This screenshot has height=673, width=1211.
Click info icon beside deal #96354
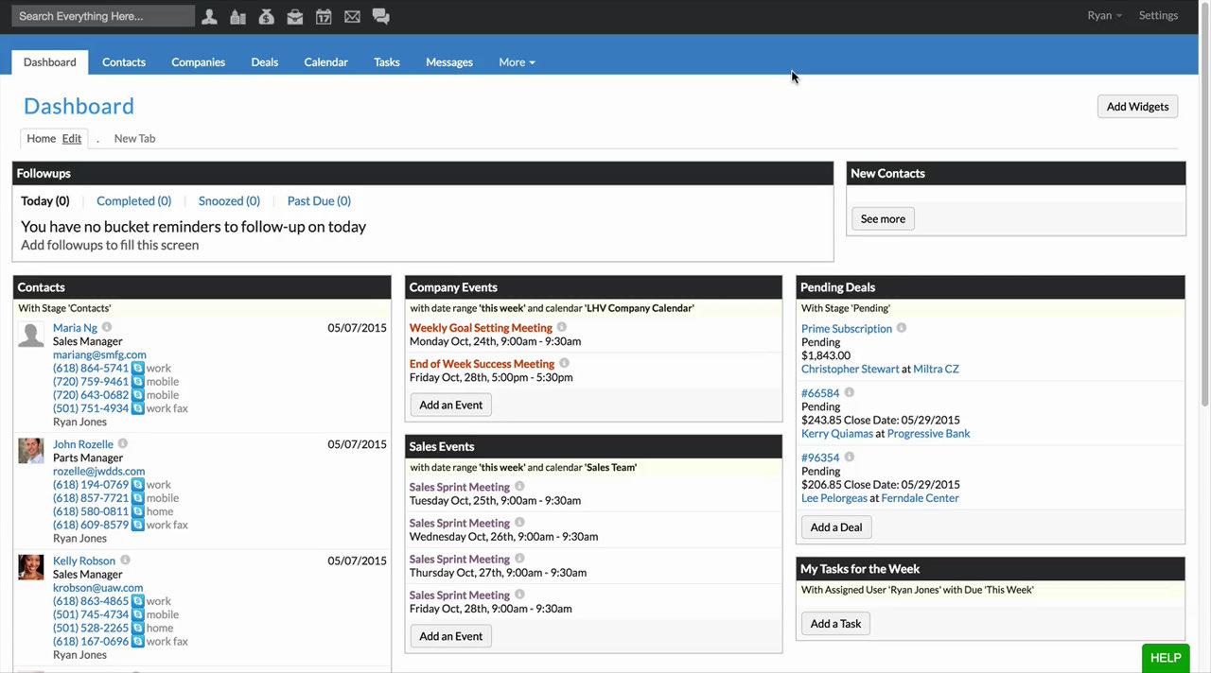click(850, 457)
